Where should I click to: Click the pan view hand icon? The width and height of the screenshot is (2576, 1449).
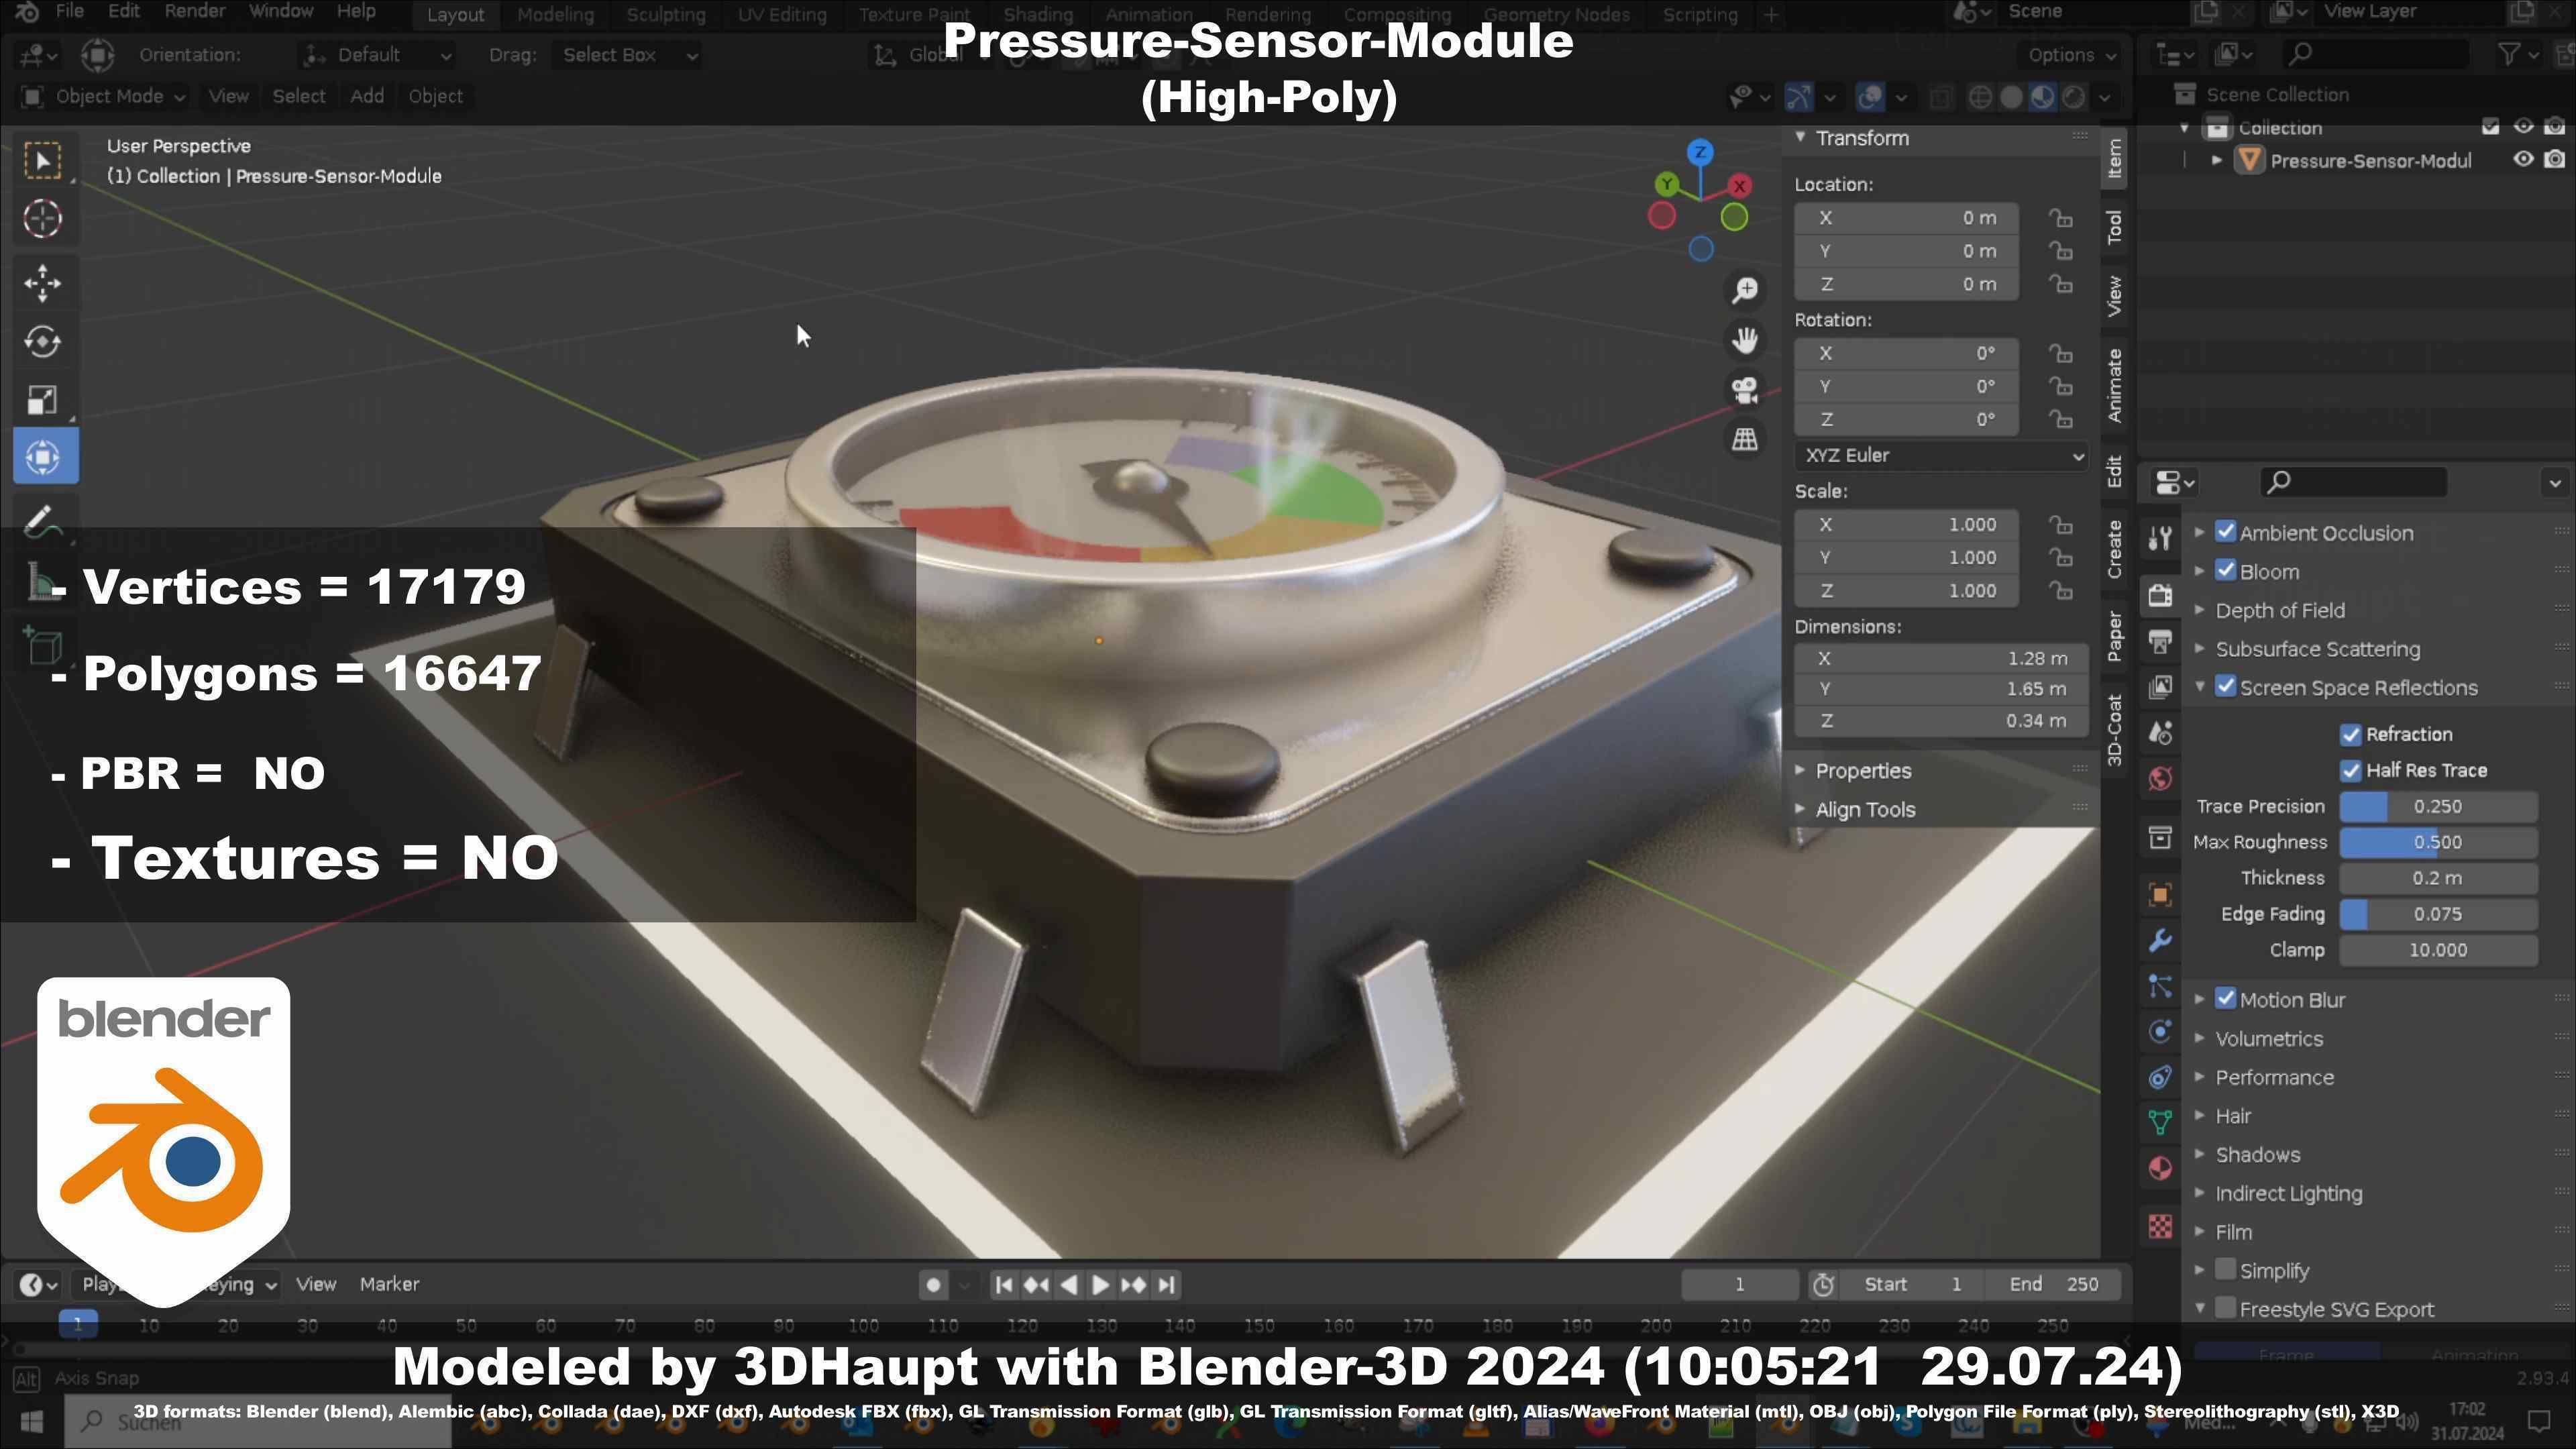click(x=1745, y=340)
